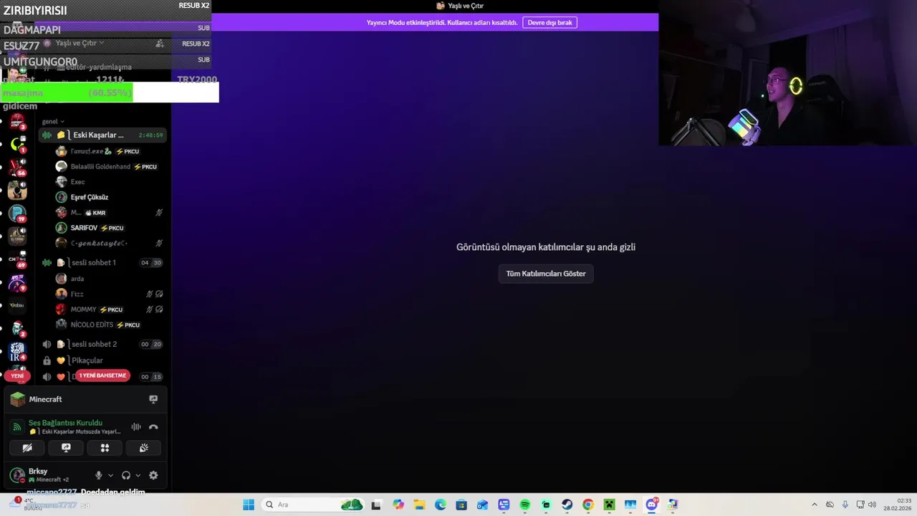Click the 1 YENİ BAHSETME pill

[x=102, y=376]
